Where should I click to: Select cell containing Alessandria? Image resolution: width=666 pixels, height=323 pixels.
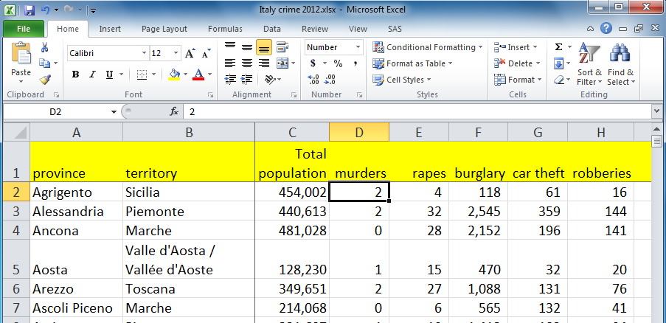pos(77,212)
